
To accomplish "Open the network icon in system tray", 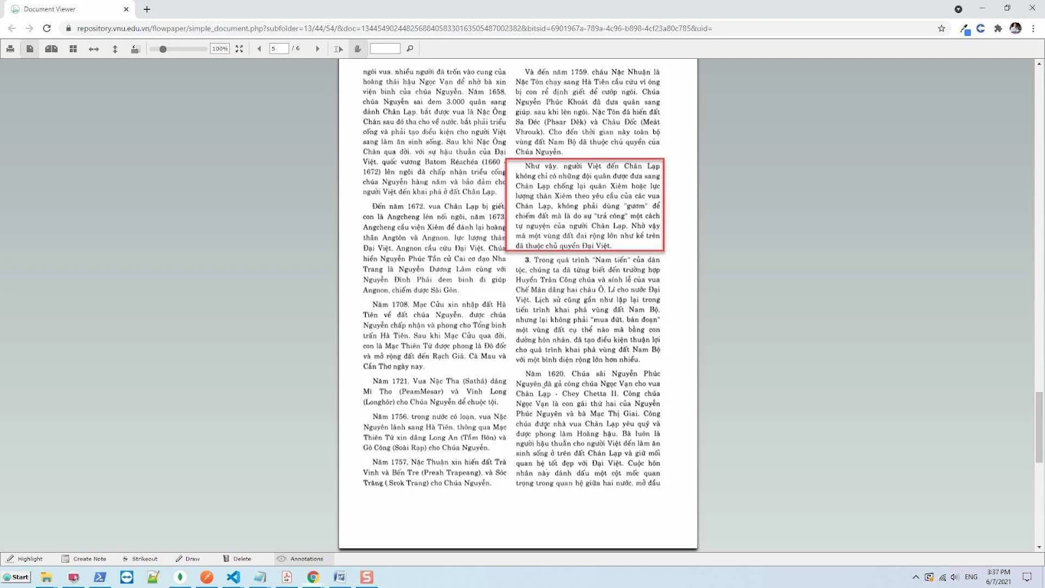I will point(942,577).
